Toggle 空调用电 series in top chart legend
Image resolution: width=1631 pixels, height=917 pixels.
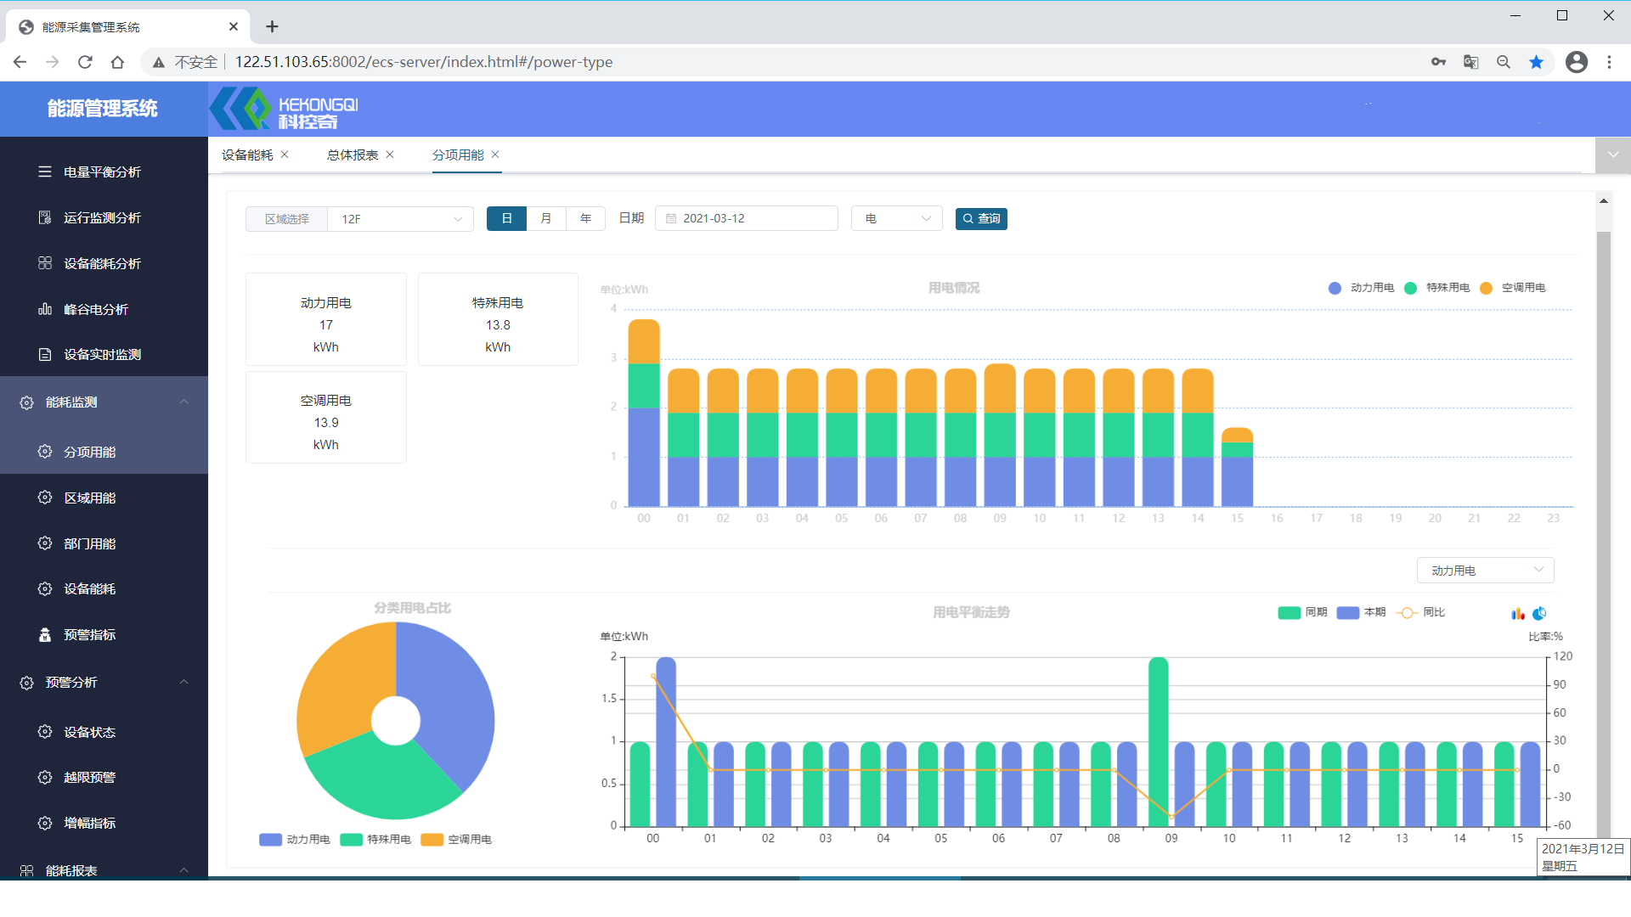(1512, 288)
